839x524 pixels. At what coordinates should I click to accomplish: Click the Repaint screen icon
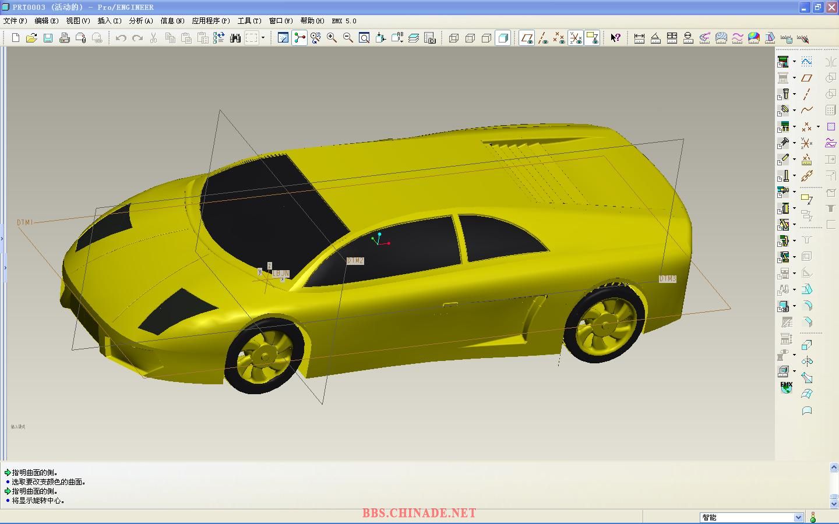283,38
